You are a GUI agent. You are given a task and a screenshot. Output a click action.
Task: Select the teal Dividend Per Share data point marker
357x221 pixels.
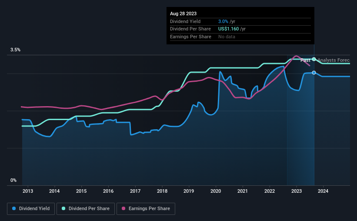coord(314,59)
